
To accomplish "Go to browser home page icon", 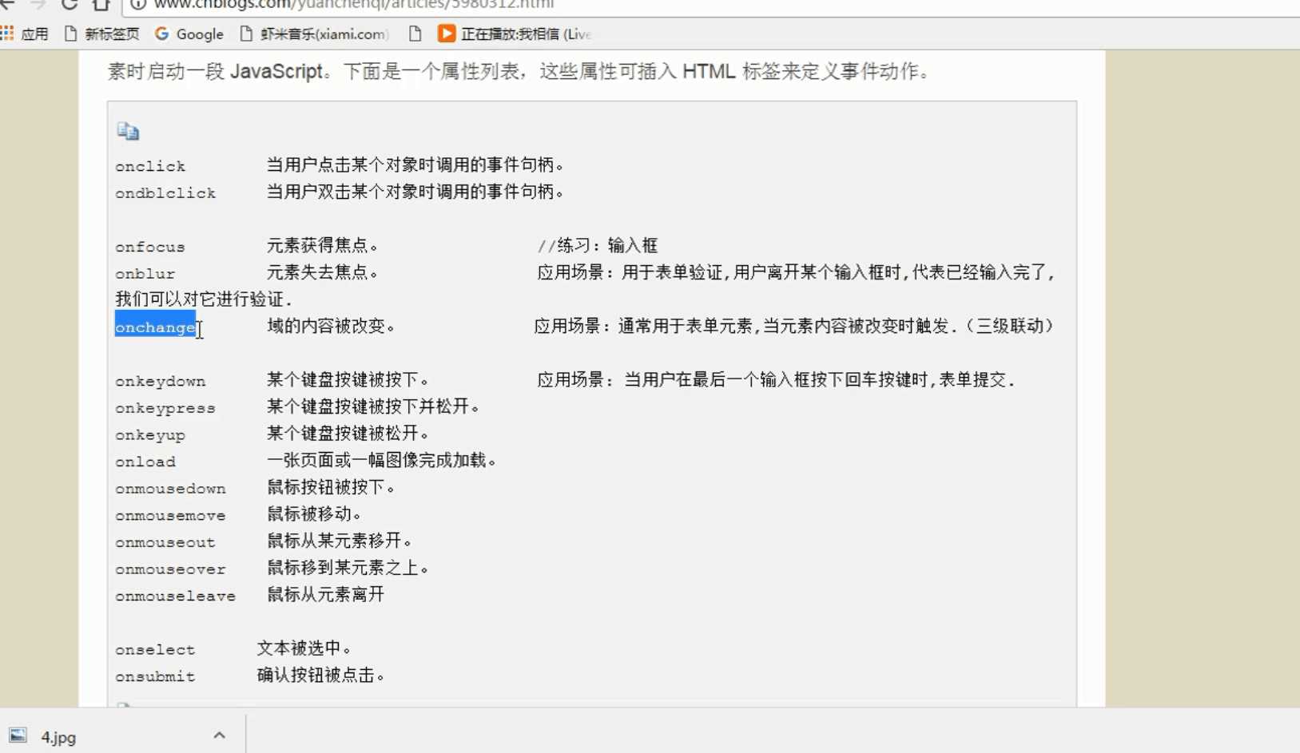I will point(101,4).
